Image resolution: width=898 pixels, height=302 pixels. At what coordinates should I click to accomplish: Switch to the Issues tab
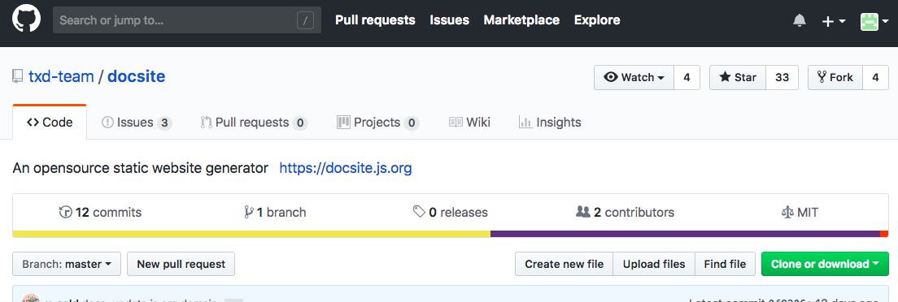click(x=137, y=123)
